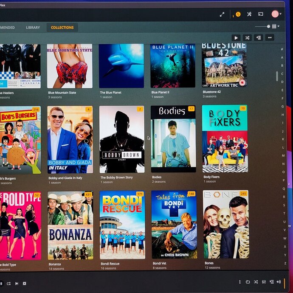Viewport: 293px width, 293px height.
Task: Adjust the orange volume level bar
Action: click(285, 283)
